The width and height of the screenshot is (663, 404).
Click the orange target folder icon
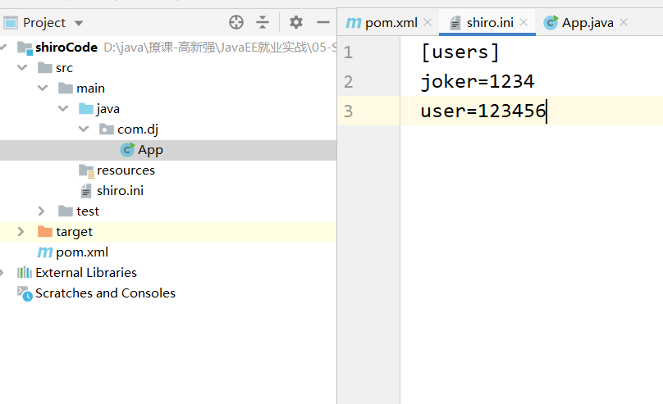(x=45, y=231)
